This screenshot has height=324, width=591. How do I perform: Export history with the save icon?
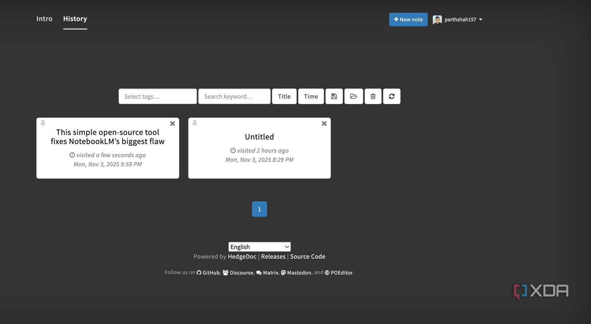(334, 96)
